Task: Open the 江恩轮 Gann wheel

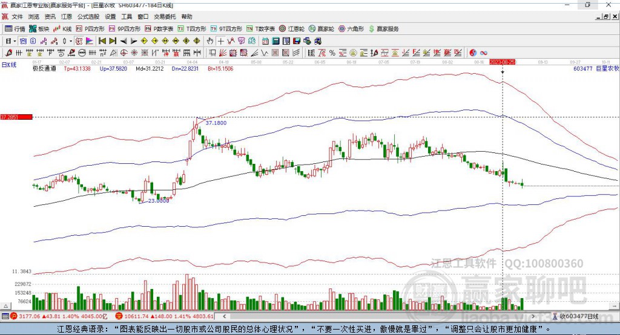Action: click(x=292, y=29)
